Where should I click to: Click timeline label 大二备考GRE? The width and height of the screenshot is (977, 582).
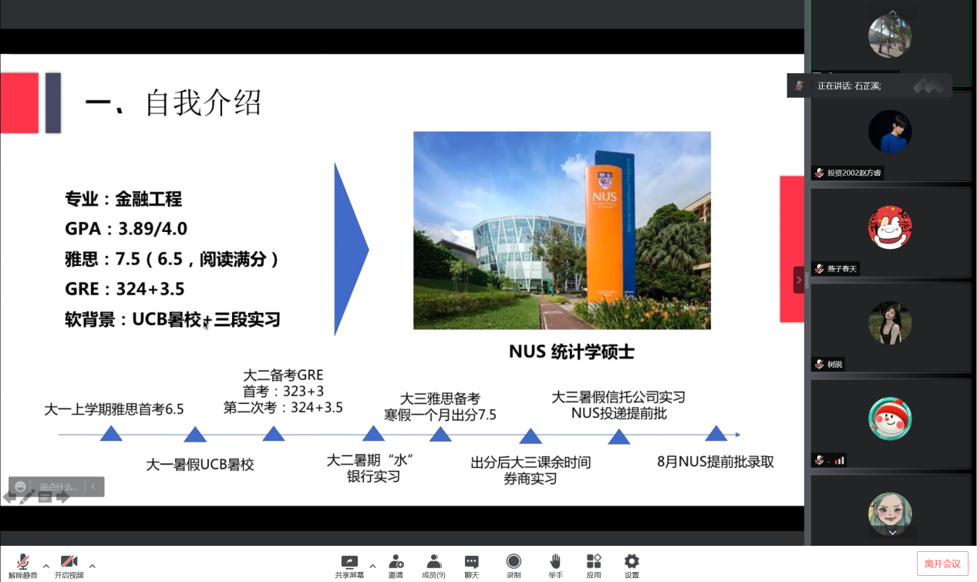point(283,375)
